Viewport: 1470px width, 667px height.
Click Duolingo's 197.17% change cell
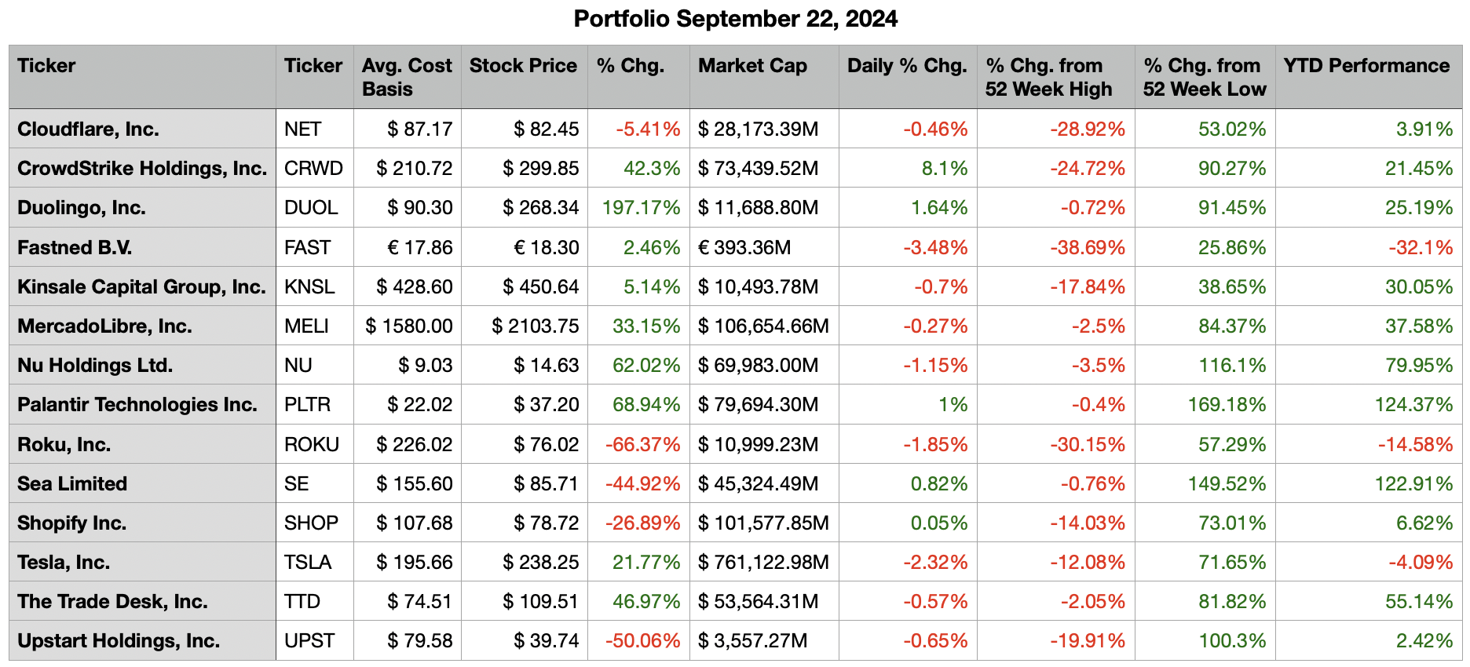tap(641, 208)
